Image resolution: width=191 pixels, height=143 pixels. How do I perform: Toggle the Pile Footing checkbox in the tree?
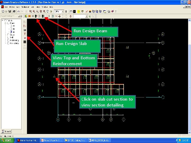point(8,43)
